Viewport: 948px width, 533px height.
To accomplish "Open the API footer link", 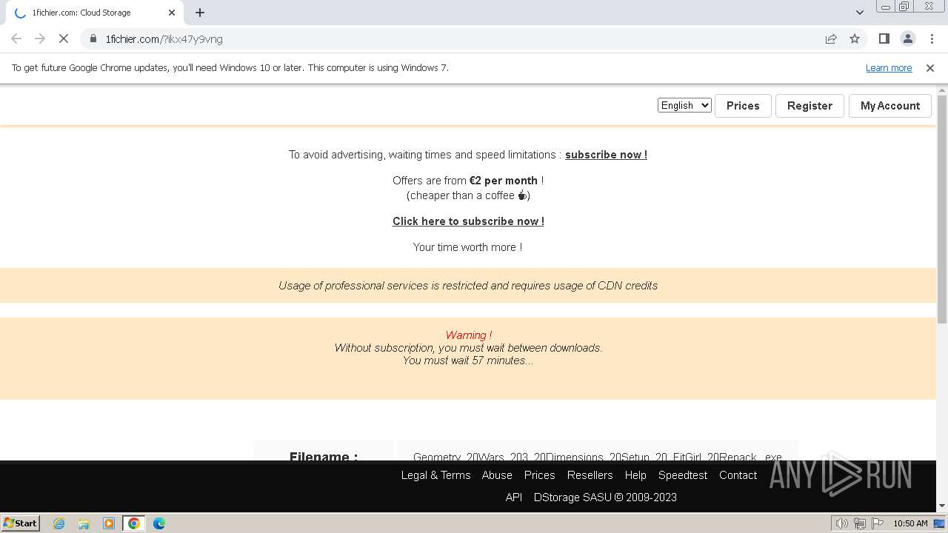I will coord(514,497).
